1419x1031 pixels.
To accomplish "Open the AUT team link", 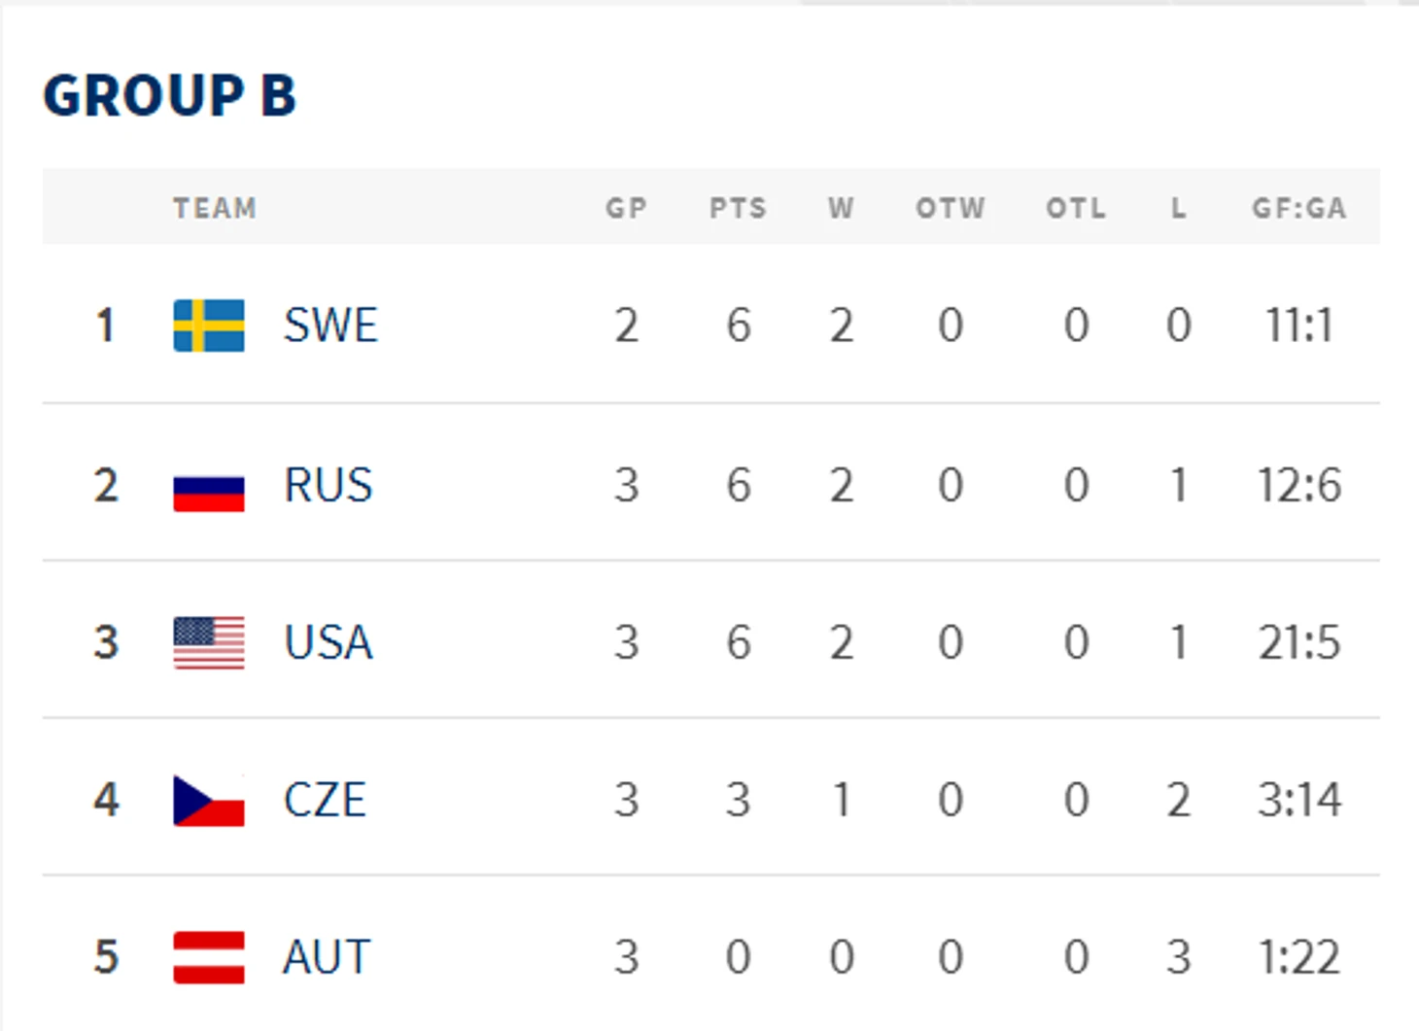I will click(x=327, y=957).
